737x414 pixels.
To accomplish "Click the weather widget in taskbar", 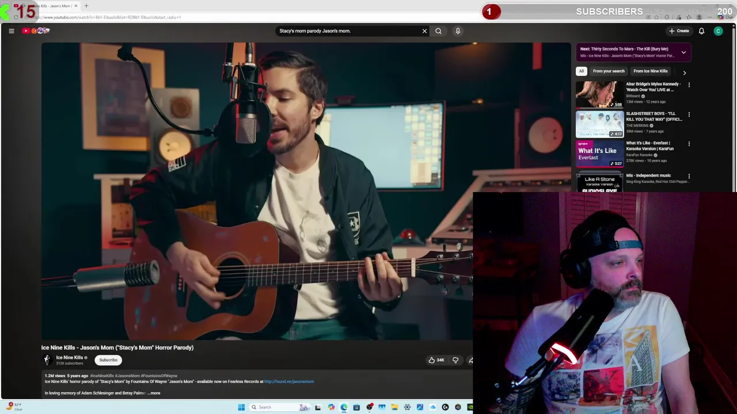I will pyautogui.click(x=14, y=407).
